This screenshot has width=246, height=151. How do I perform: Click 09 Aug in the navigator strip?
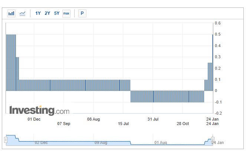tap(101, 142)
